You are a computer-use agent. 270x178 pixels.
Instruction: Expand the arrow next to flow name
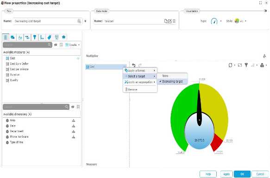click(x=85, y=21)
